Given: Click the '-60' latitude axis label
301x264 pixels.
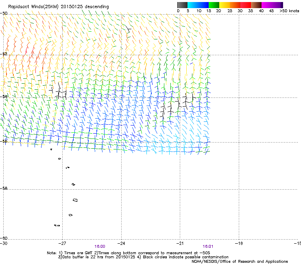Looking at the screenshot, I should point(4,238).
